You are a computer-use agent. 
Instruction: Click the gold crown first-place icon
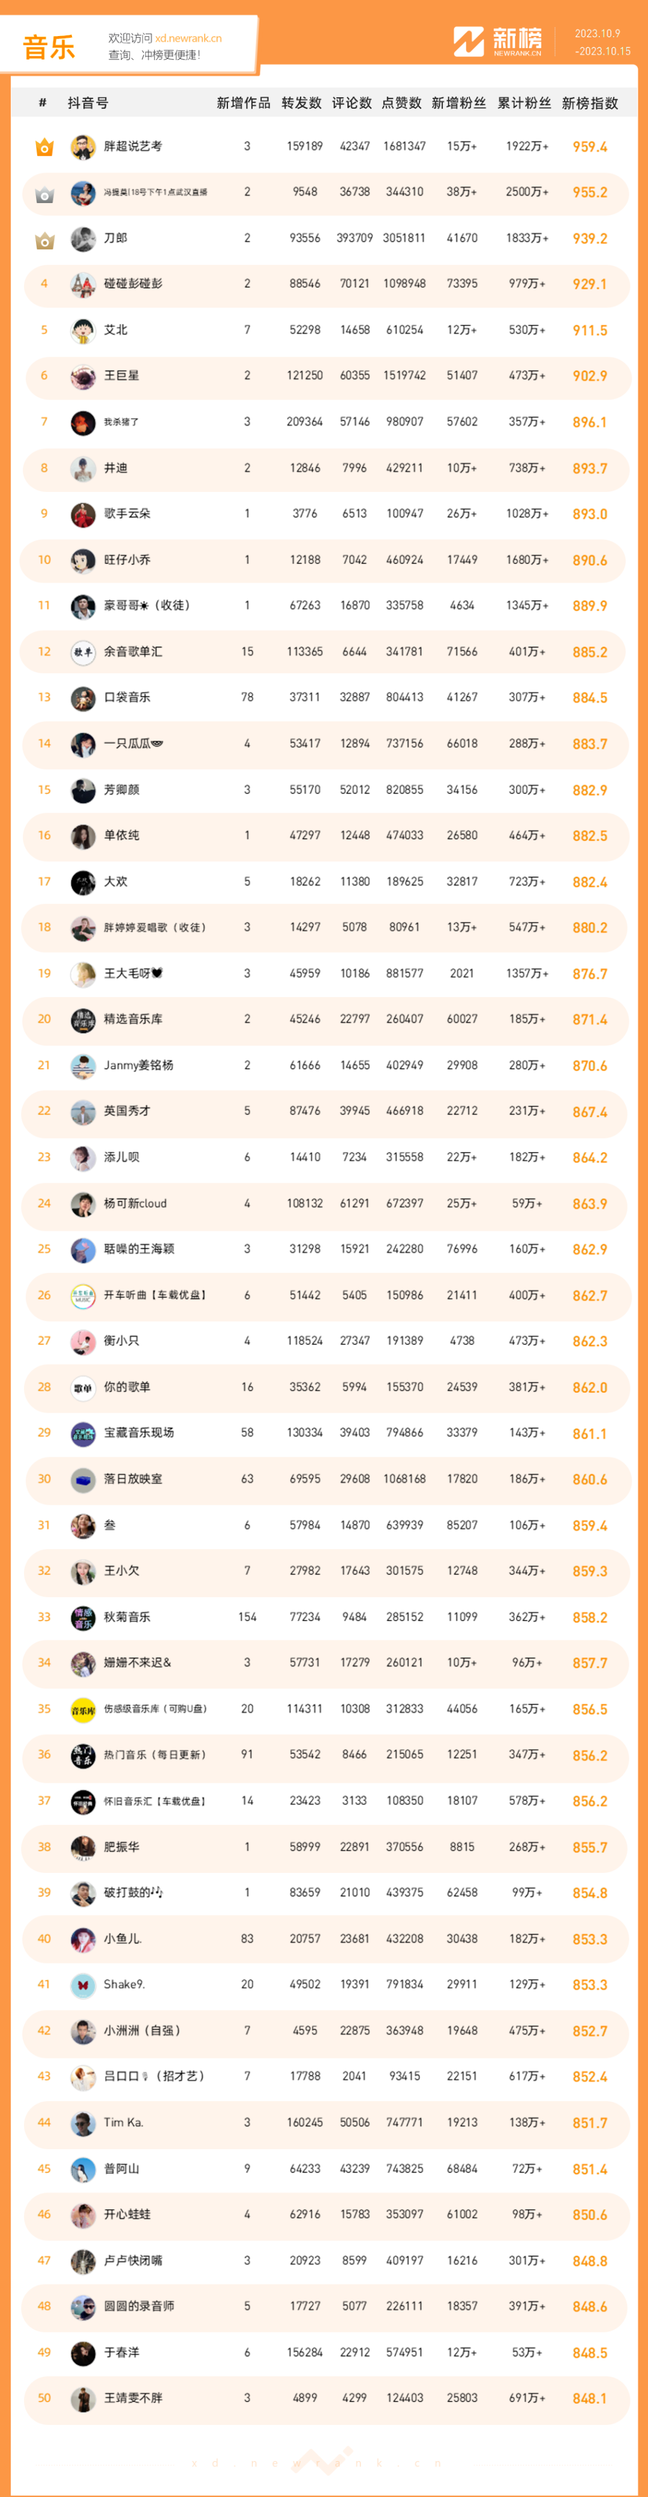coord(44,147)
